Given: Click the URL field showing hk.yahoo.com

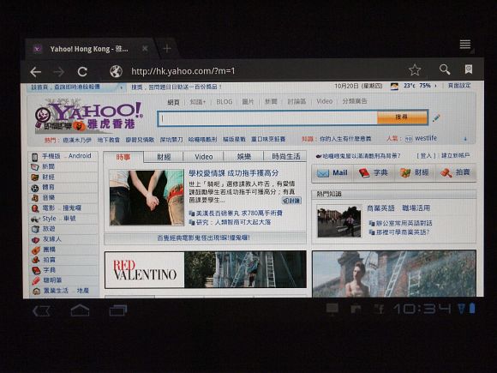Looking at the screenshot, I should pos(183,71).
